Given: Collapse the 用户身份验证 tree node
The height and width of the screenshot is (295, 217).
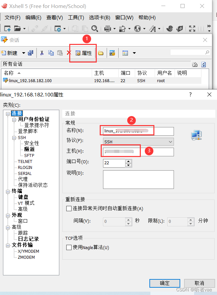Looking at the screenshot, I should pos(14,120).
